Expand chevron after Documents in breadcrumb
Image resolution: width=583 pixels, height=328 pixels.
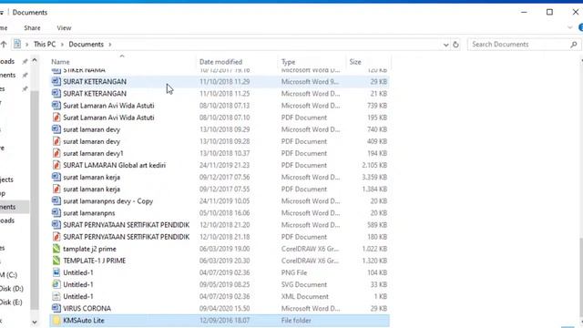click(110, 45)
